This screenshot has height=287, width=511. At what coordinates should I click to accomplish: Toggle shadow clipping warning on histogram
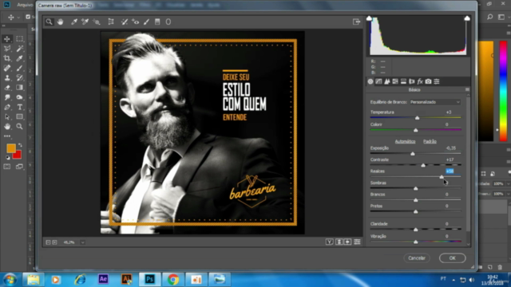tap(369, 18)
